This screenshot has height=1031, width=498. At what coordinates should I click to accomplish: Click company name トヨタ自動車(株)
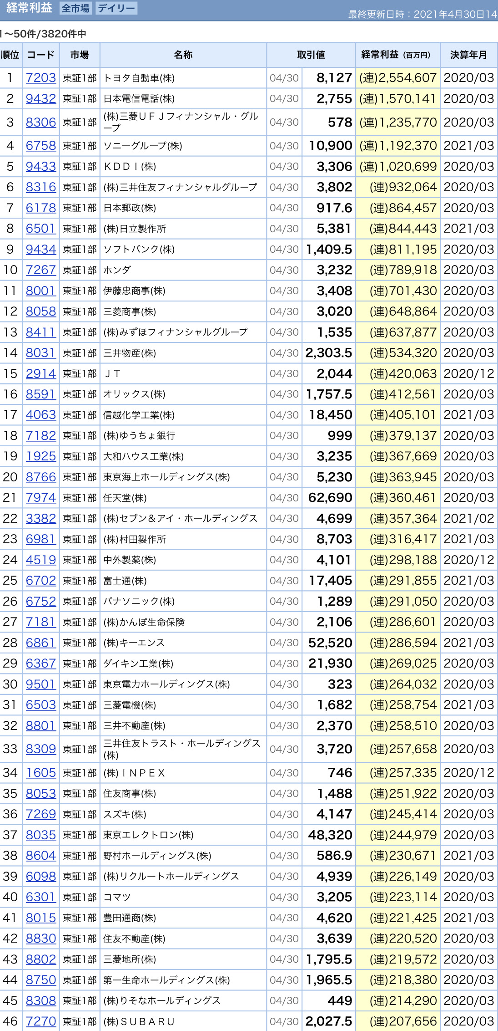[139, 78]
